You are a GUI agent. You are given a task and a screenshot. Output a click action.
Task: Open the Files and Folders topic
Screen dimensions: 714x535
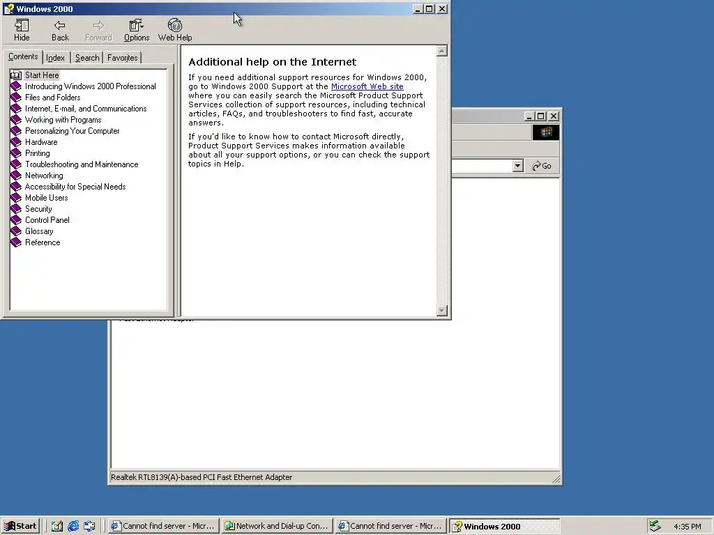coord(52,98)
